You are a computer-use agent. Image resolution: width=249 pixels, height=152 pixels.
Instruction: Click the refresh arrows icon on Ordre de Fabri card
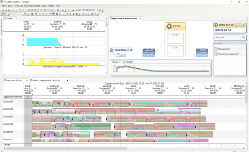(x=244, y=25)
